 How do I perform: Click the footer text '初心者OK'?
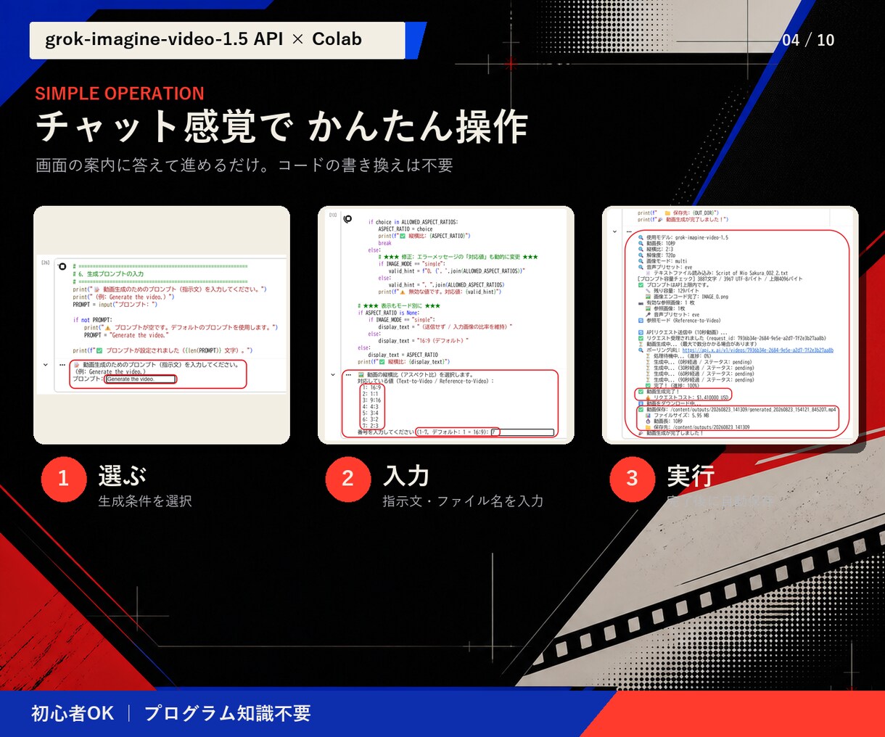[73, 713]
